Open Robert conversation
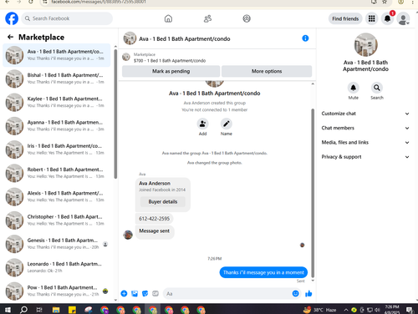 point(57,173)
